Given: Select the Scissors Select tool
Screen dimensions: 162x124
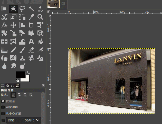Looking at the screenshot, I should 4,17.
